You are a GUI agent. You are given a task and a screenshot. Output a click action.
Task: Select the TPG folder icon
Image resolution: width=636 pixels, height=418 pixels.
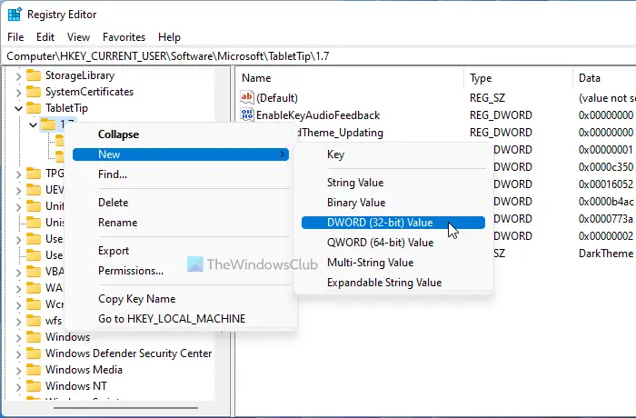coord(34,174)
